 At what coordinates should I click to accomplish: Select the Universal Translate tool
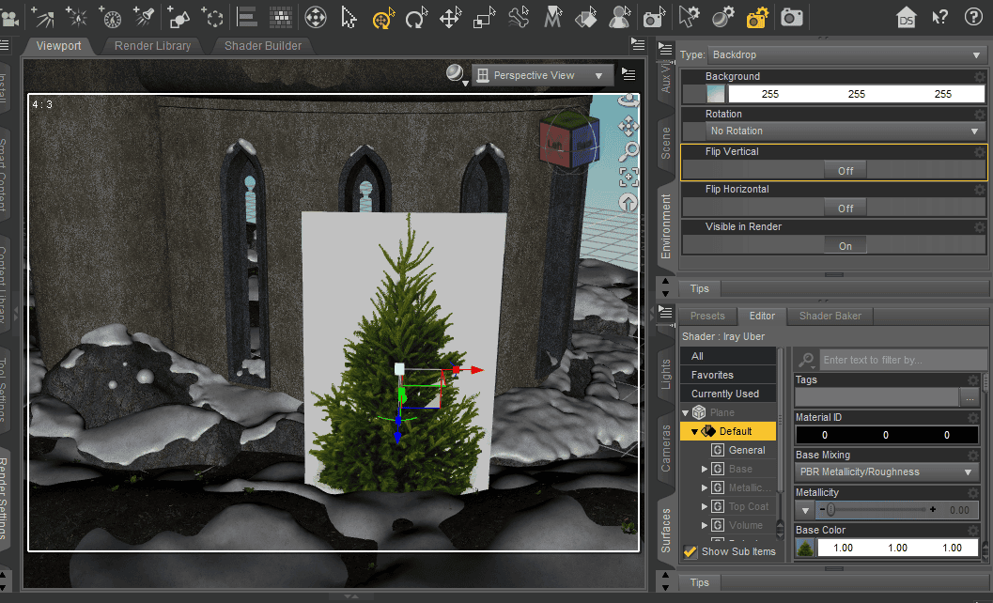450,17
